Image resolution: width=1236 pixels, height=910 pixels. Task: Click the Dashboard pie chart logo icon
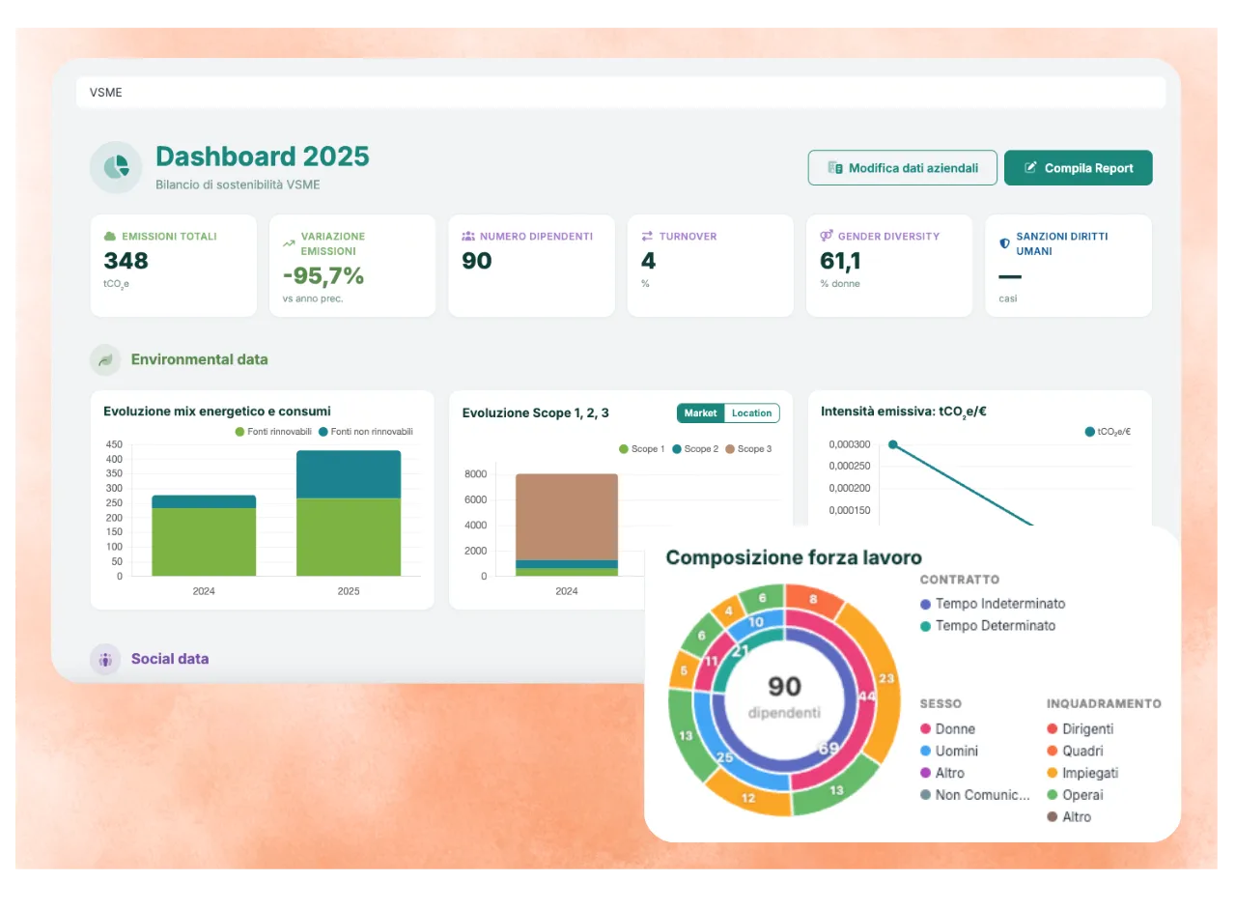(x=116, y=167)
